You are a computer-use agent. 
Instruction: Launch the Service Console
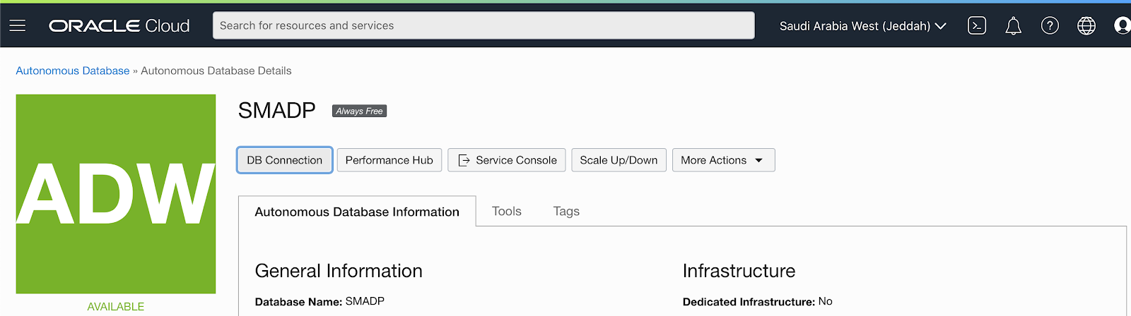click(x=507, y=160)
